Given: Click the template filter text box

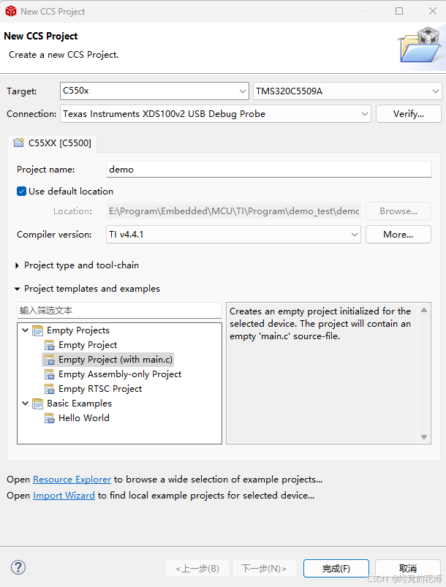Looking at the screenshot, I should (119, 311).
